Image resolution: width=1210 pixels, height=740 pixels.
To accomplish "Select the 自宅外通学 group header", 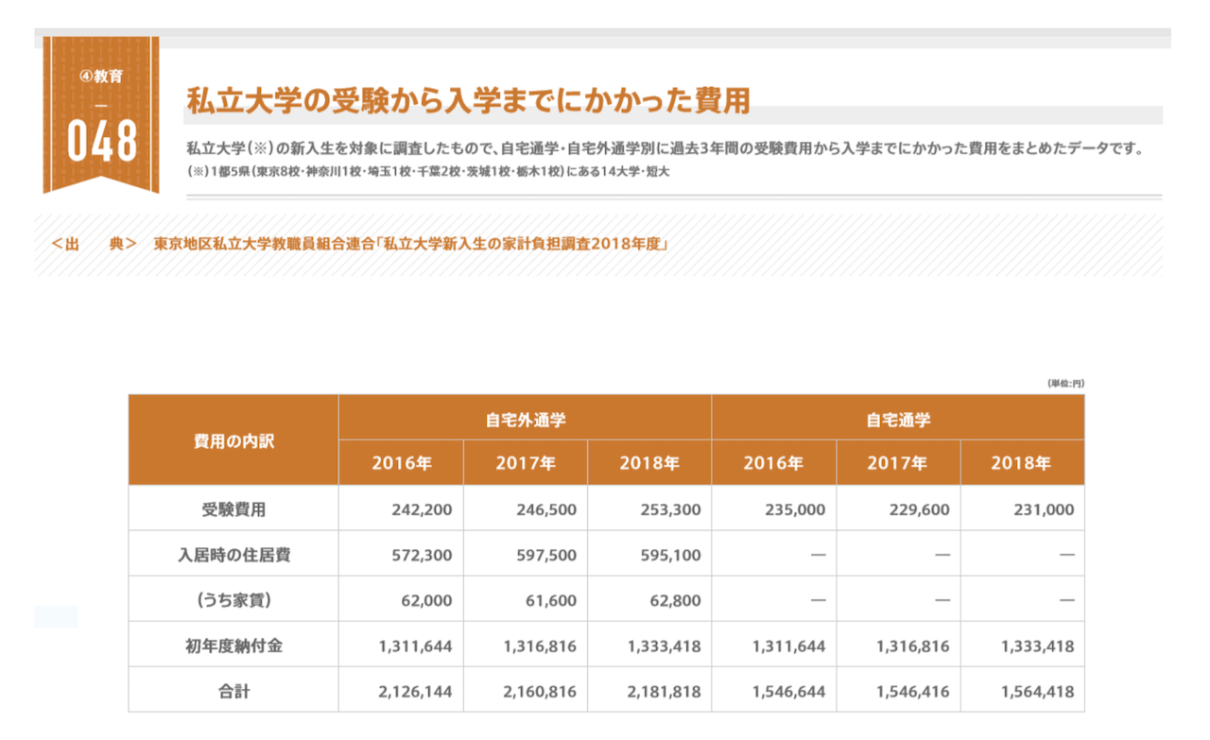I will point(525,419).
